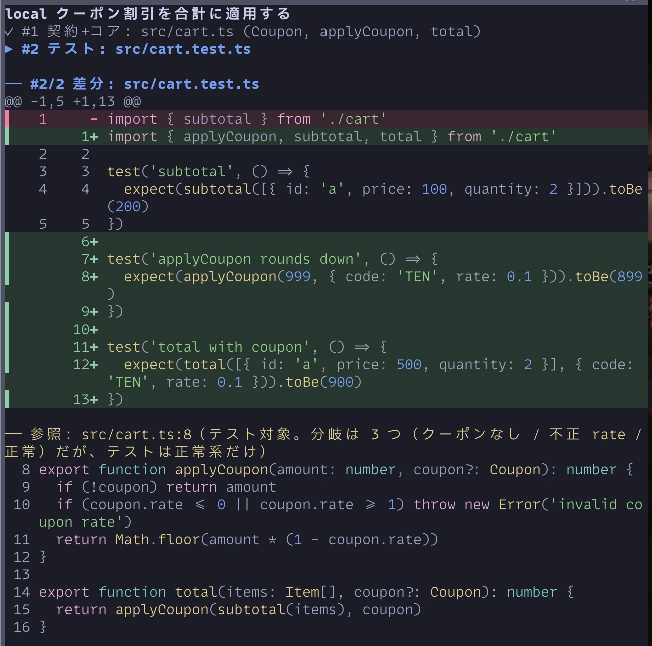This screenshot has width=652, height=646.
Task: Click plus marker on added line 11
Action: (x=94, y=347)
